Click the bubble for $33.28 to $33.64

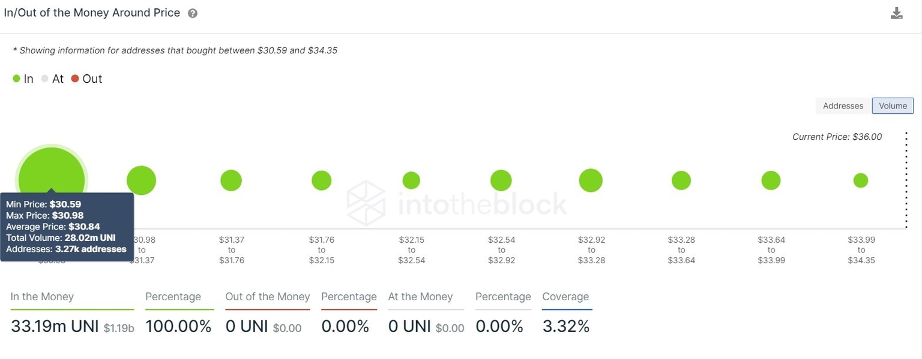[x=681, y=180]
